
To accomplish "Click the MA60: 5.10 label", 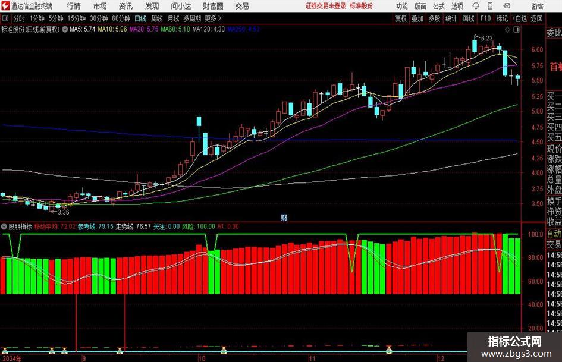I will click(175, 29).
